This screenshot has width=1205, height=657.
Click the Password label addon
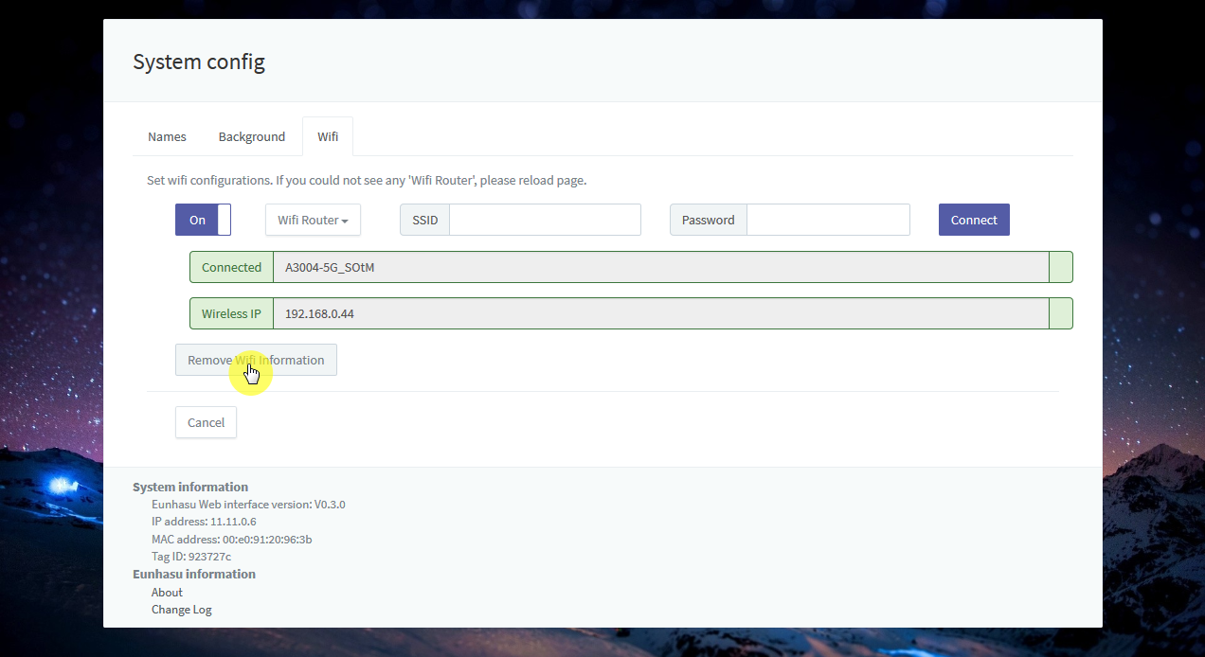pos(708,220)
